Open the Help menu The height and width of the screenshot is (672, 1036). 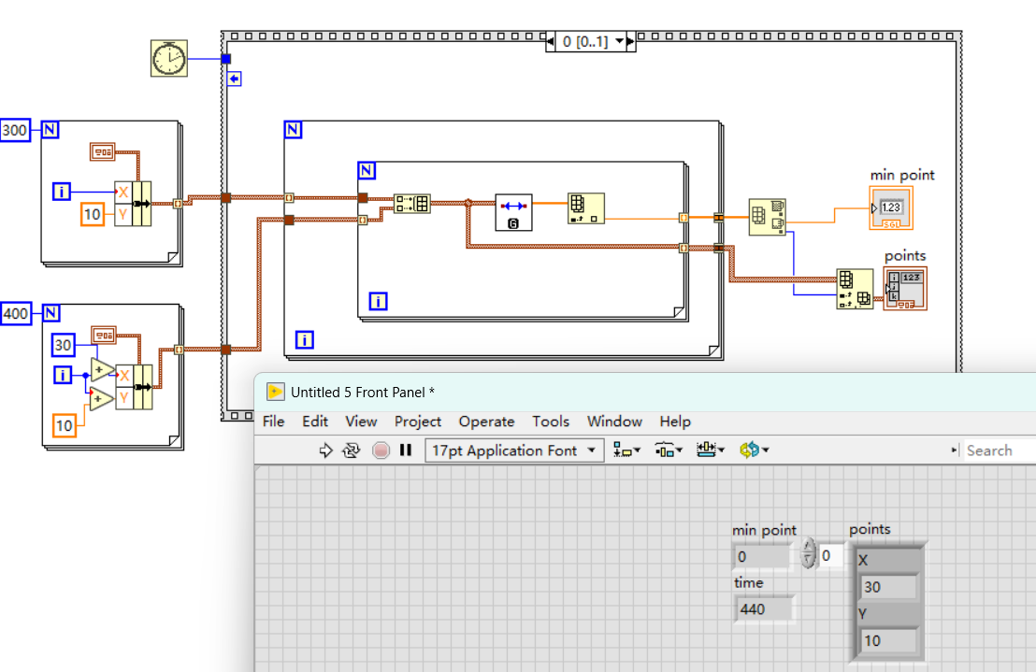click(674, 422)
